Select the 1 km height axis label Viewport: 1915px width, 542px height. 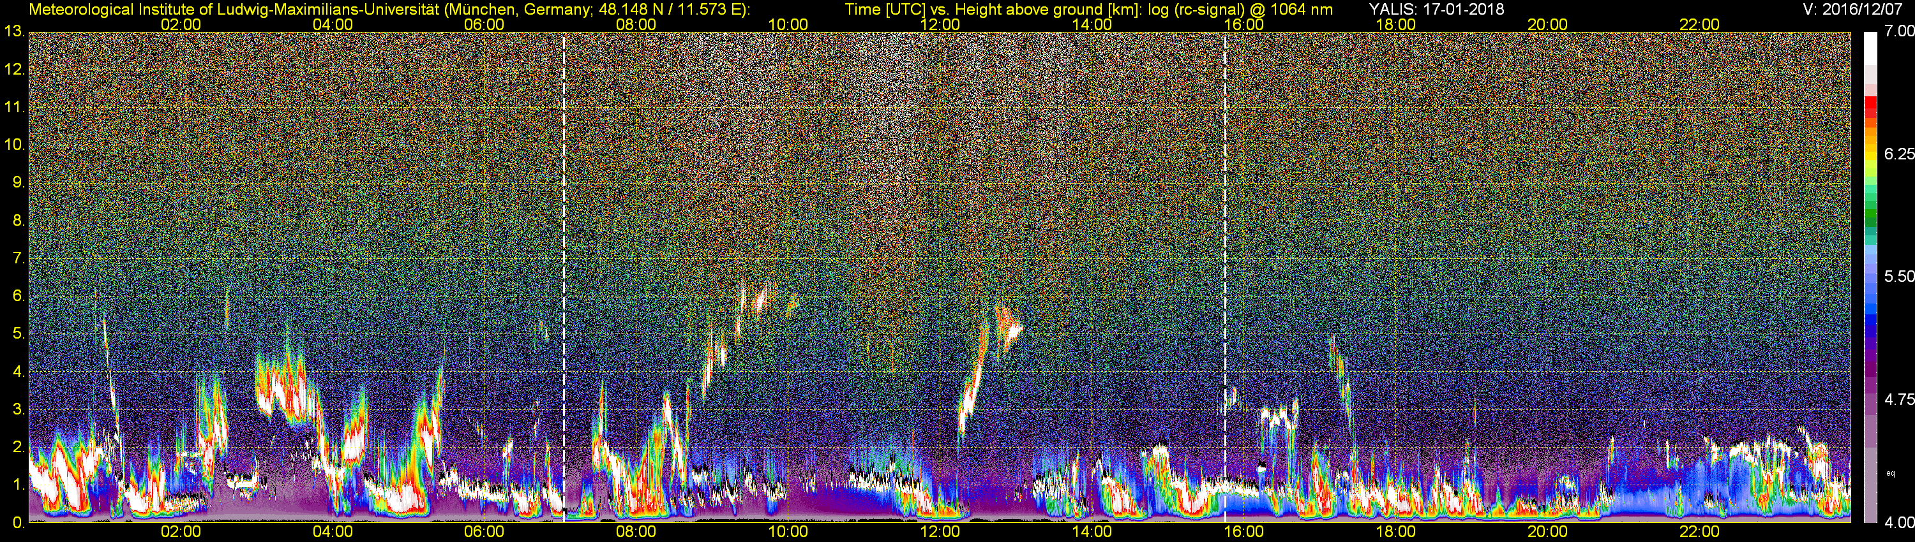coord(18,485)
